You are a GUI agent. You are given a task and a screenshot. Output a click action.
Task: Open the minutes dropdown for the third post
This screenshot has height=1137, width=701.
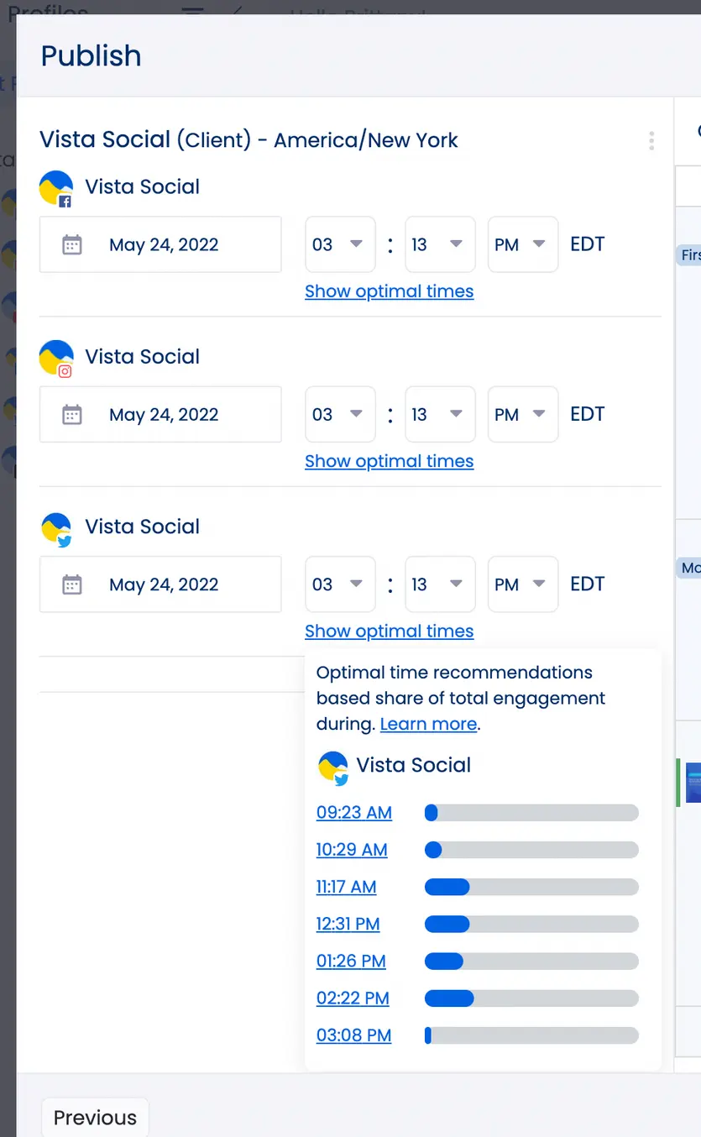440,584
